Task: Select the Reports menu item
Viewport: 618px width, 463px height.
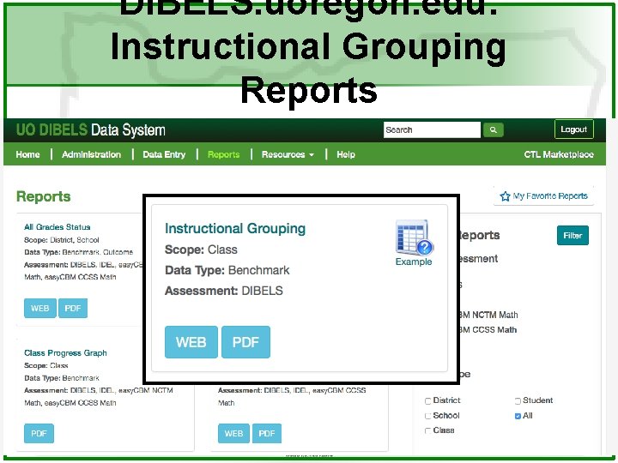Action: tap(223, 154)
